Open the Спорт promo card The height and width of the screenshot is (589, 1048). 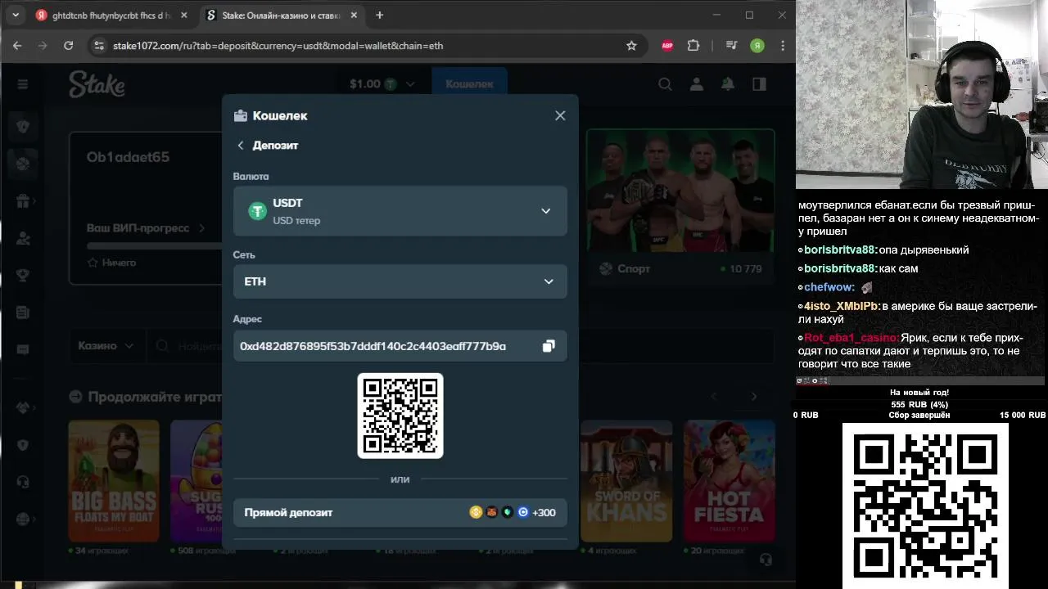tap(680, 205)
